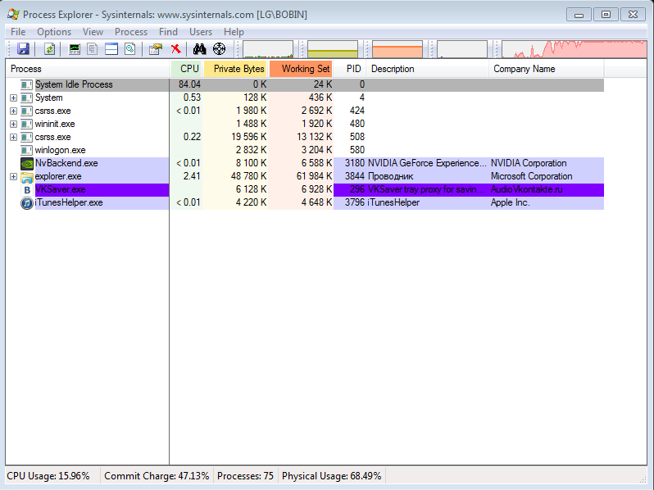Image resolution: width=654 pixels, height=490 pixels.
Task: Click Process Explorer title bar icon
Action: (13, 14)
